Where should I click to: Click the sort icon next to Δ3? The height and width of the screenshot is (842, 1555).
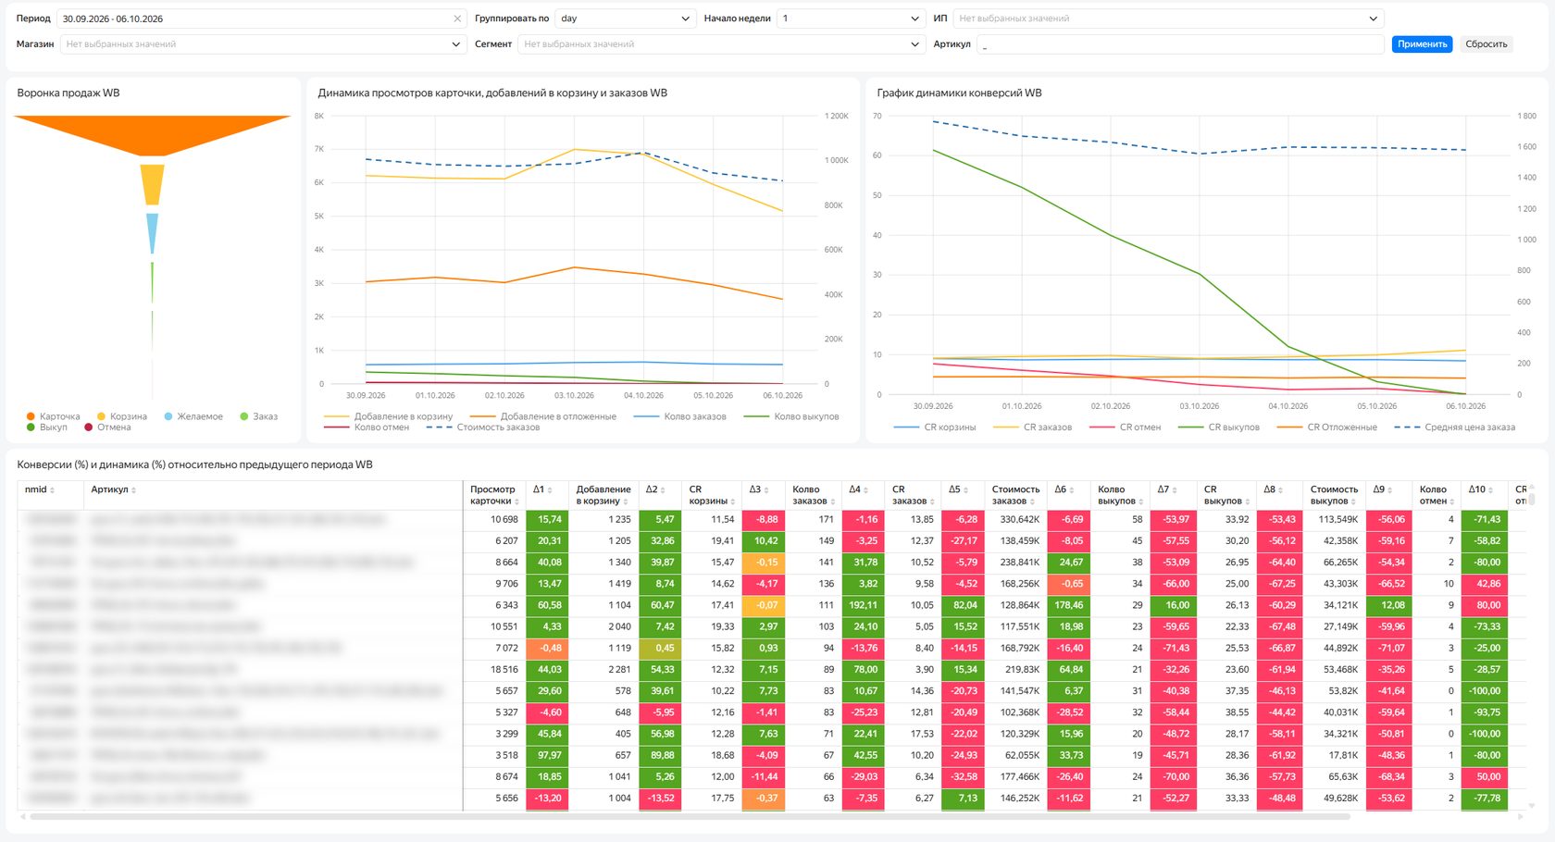[x=766, y=490]
